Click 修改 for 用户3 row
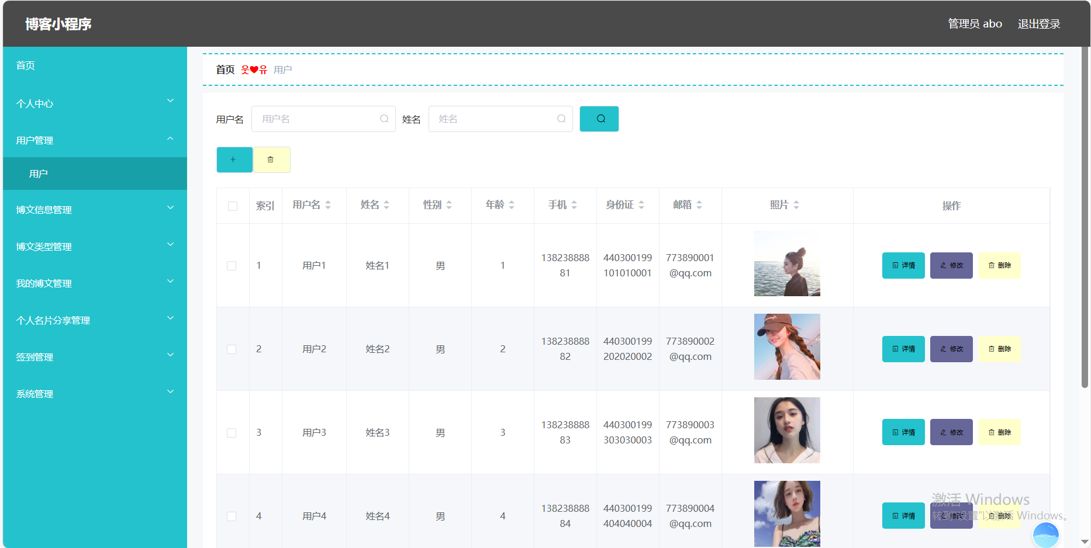Viewport: 1091px width, 548px height. pos(951,432)
